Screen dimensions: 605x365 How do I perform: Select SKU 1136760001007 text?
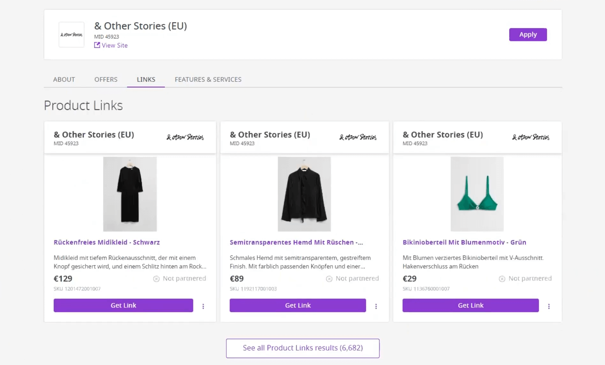426,289
